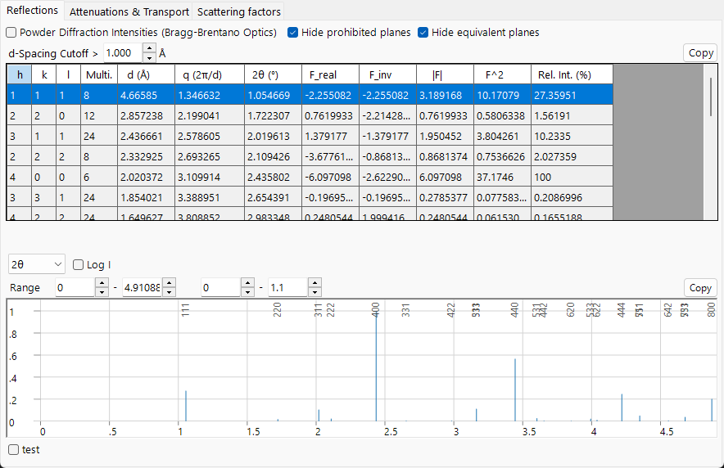This screenshot has height=468, width=724.
Task: Copy the diffraction plot
Action: 700,288
